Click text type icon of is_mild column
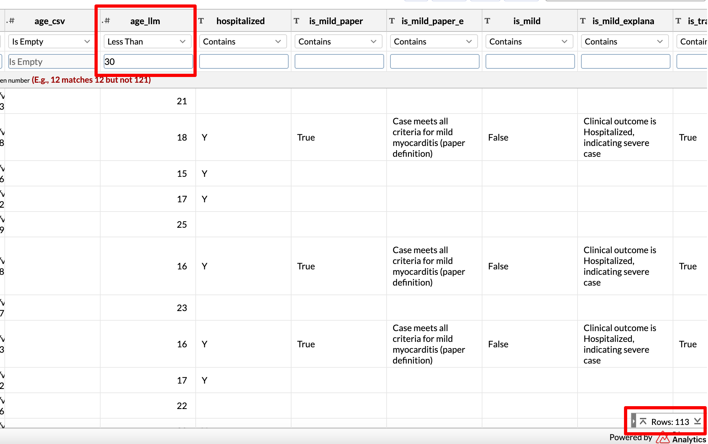The height and width of the screenshot is (444, 708). click(487, 21)
